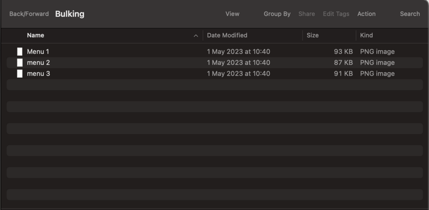Open the Action menu

[x=366, y=14]
